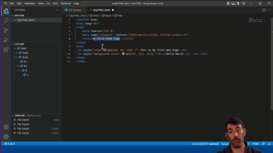The image size is (273, 153).
Task: Click the color swatch on the h1 line
Action: pyautogui.click(x=105, y=50)
